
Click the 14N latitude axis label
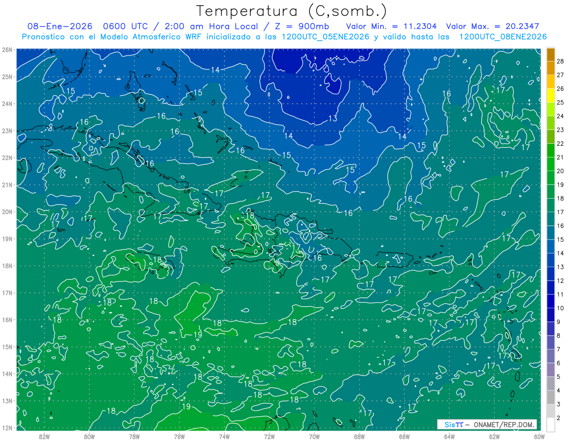pyautogui.click(x=7, y=374)
